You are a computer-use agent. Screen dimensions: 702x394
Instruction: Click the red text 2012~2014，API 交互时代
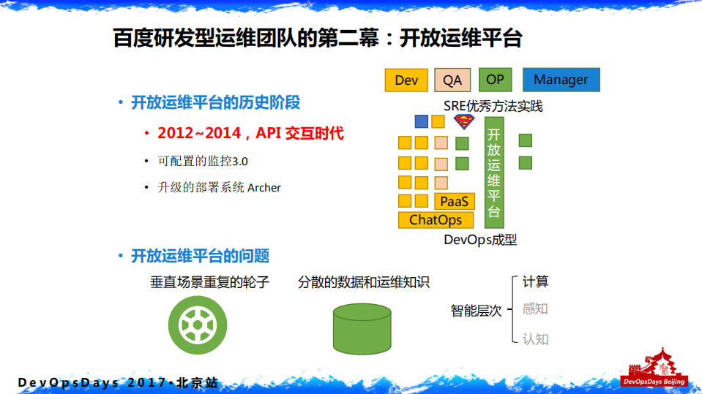(250, 133)
